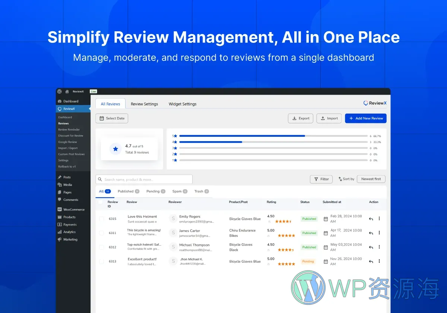Click James Carter reviewer avatar

pos(173,233)
